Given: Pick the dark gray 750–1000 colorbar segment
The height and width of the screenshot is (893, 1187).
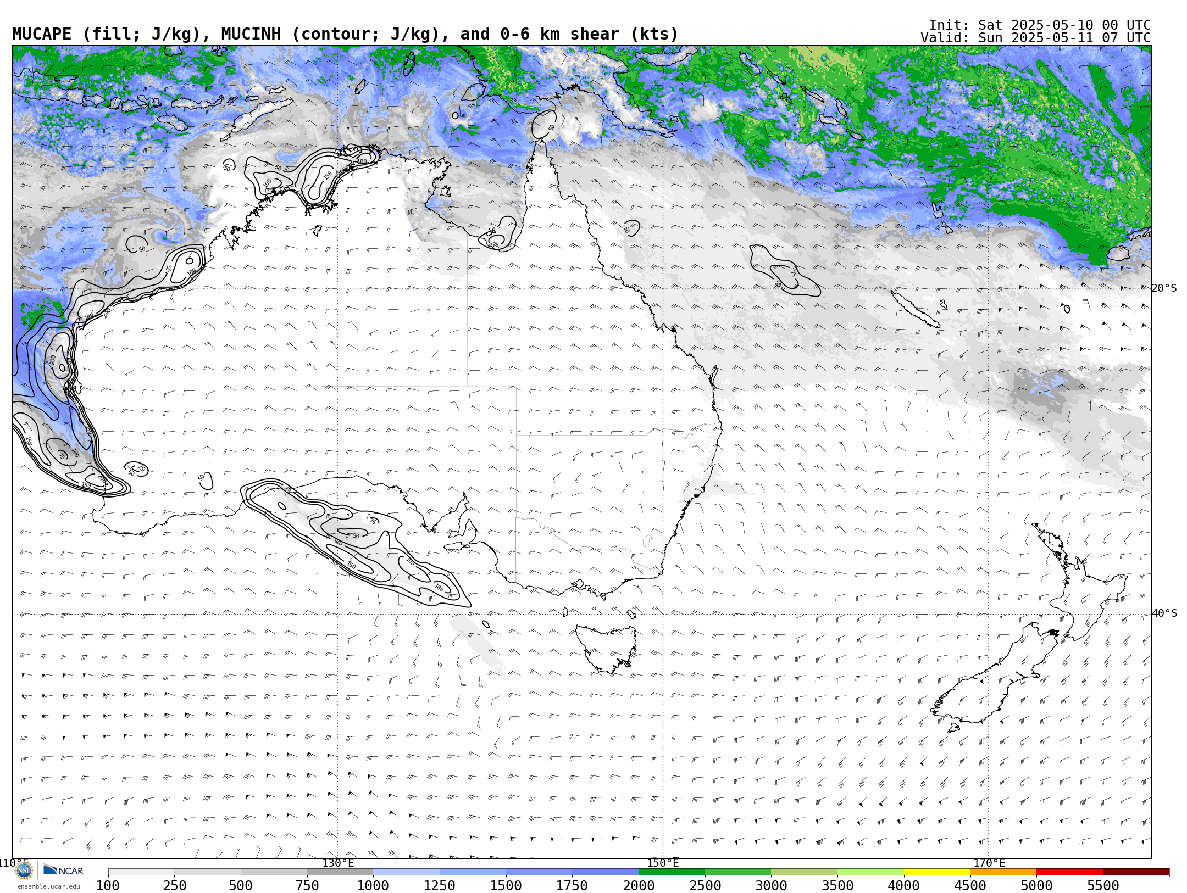Looking at the screenshot, I should 340,872.
